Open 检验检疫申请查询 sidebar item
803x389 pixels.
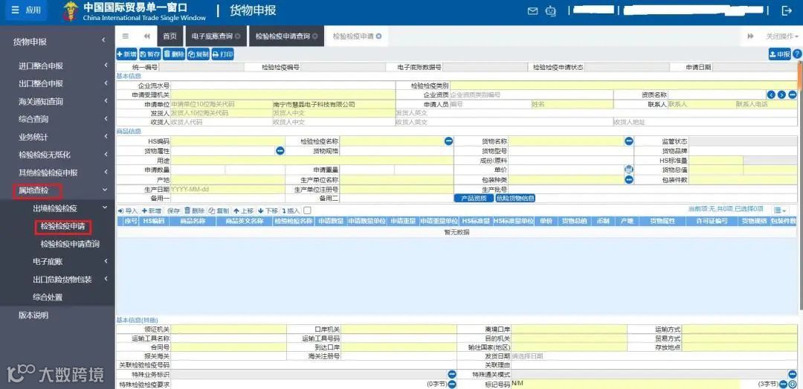pos(70,244)
